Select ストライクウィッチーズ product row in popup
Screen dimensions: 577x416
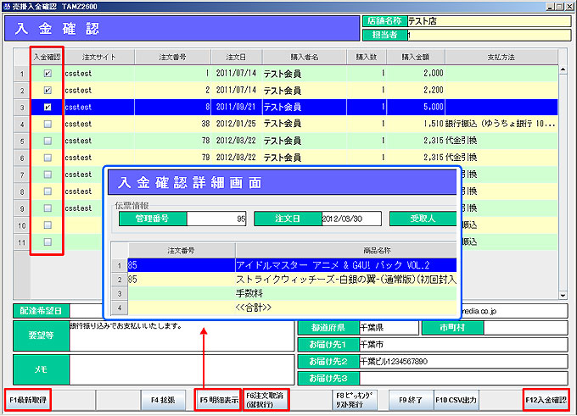click(292, 280)
